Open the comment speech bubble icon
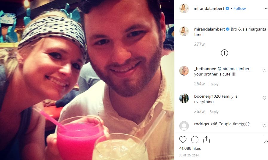This screenshot has height=160, width=268. (x=195, y=140)
